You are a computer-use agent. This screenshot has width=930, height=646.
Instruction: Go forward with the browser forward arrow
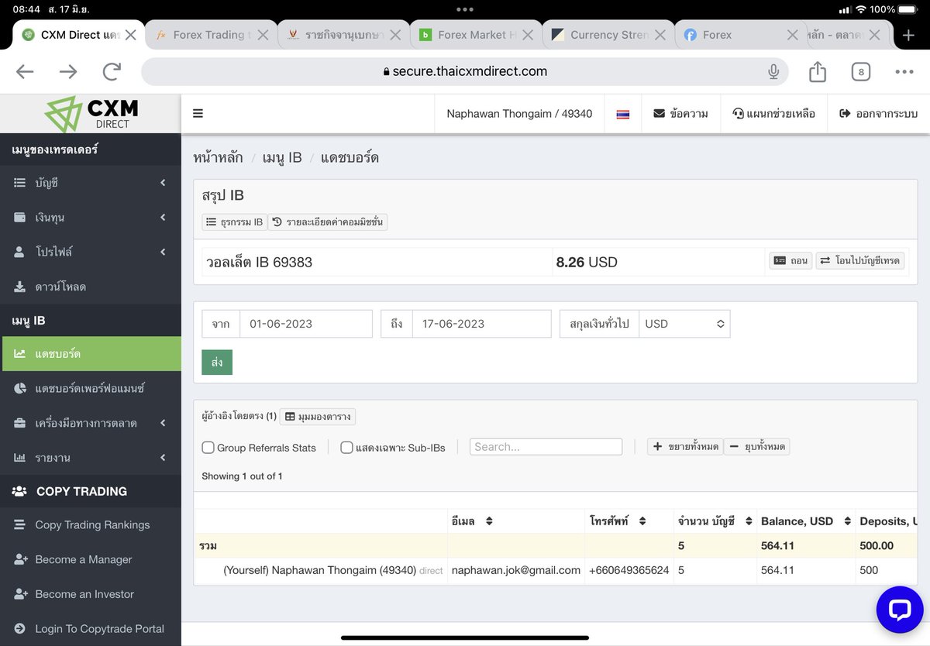(x=68, y=72)
